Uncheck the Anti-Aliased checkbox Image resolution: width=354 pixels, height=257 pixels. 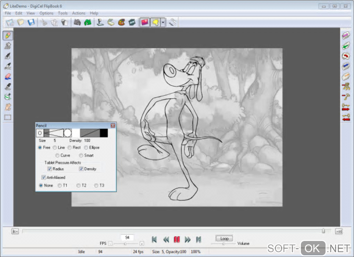tap(43, 177)
